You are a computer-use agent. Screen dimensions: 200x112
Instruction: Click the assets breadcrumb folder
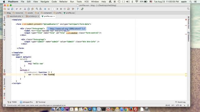[x=29, y=13]
